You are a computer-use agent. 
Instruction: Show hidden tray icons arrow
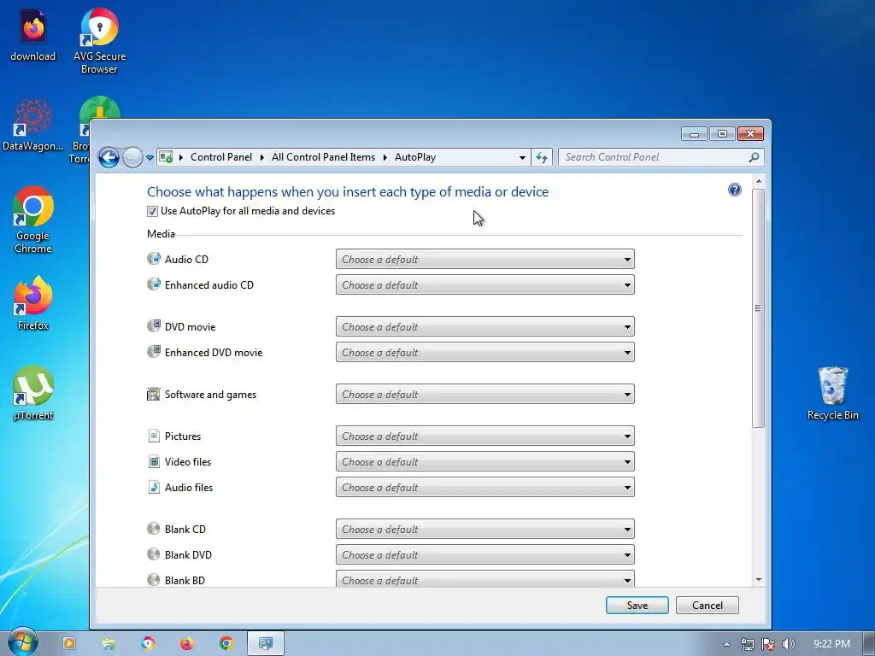pos(726,644)
